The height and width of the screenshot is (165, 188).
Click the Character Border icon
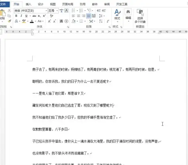click(x=67, y=11)
